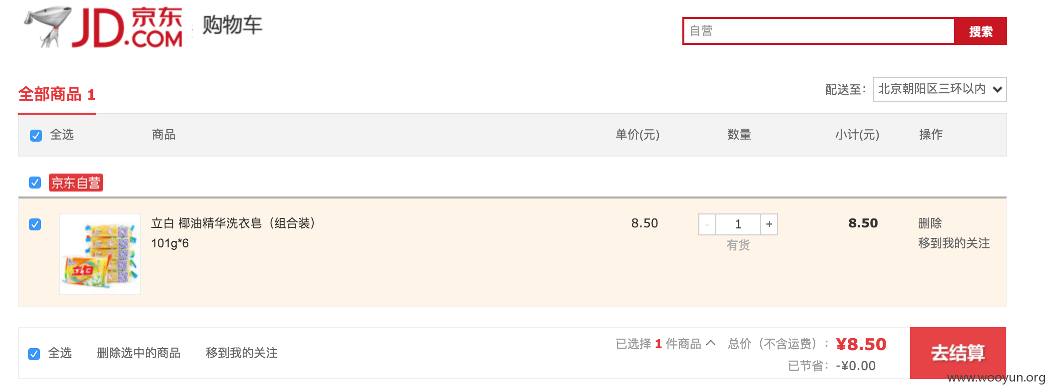This screenshot has width=1050, height=392.
Task: Click 移到我的关注 in the bottom bar
Action: [x=241, y=353]
